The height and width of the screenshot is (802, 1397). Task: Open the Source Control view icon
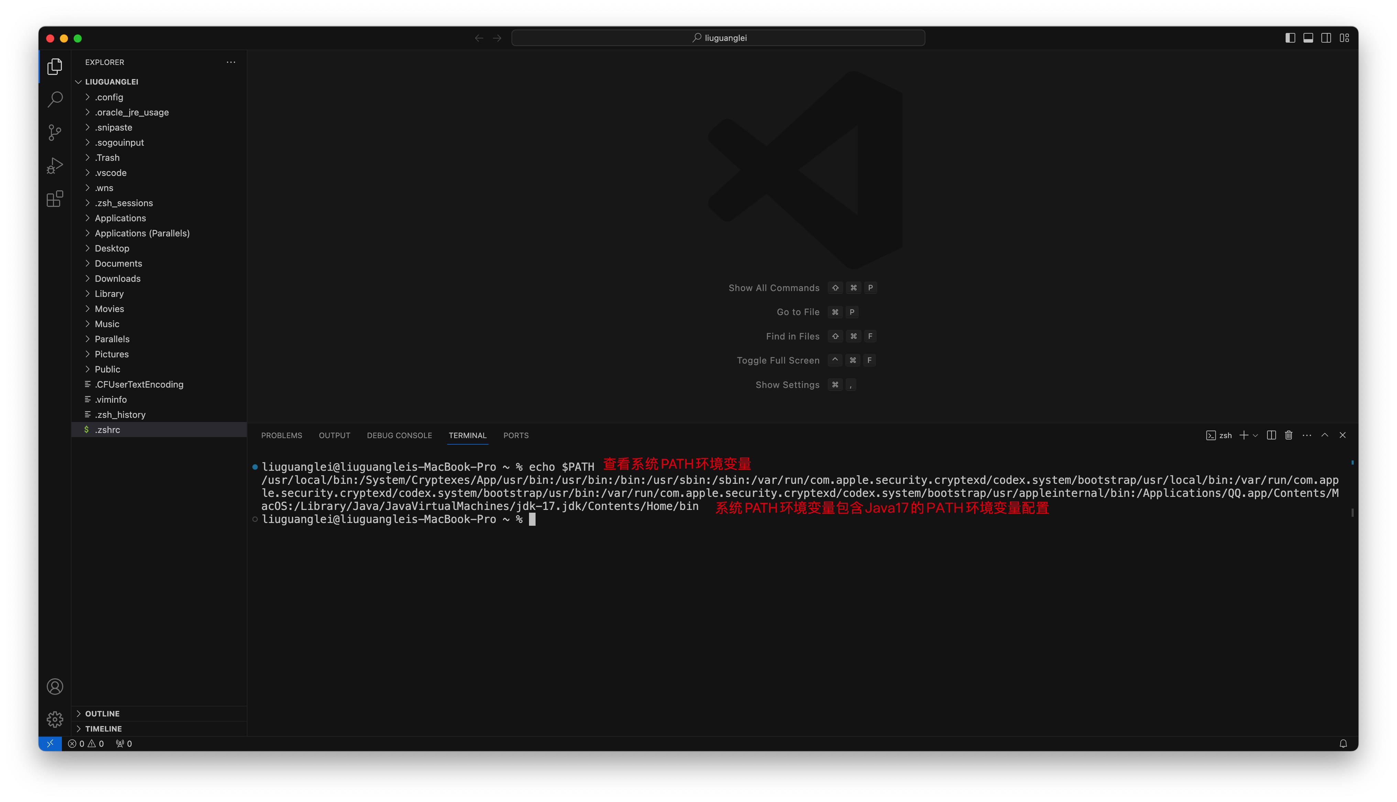pyautogui.click(x=55, y=133)
